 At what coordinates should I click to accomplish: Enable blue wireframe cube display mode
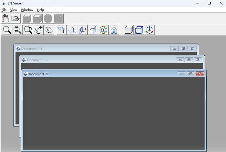tap(139, 30)
